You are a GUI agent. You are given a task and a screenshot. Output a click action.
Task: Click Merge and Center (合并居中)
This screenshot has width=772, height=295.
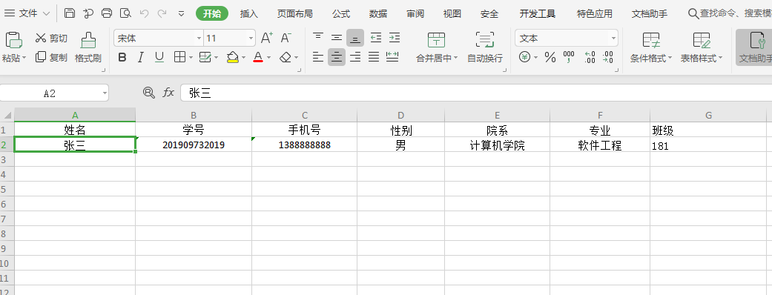pyautogui.click(x=436, y=47)
